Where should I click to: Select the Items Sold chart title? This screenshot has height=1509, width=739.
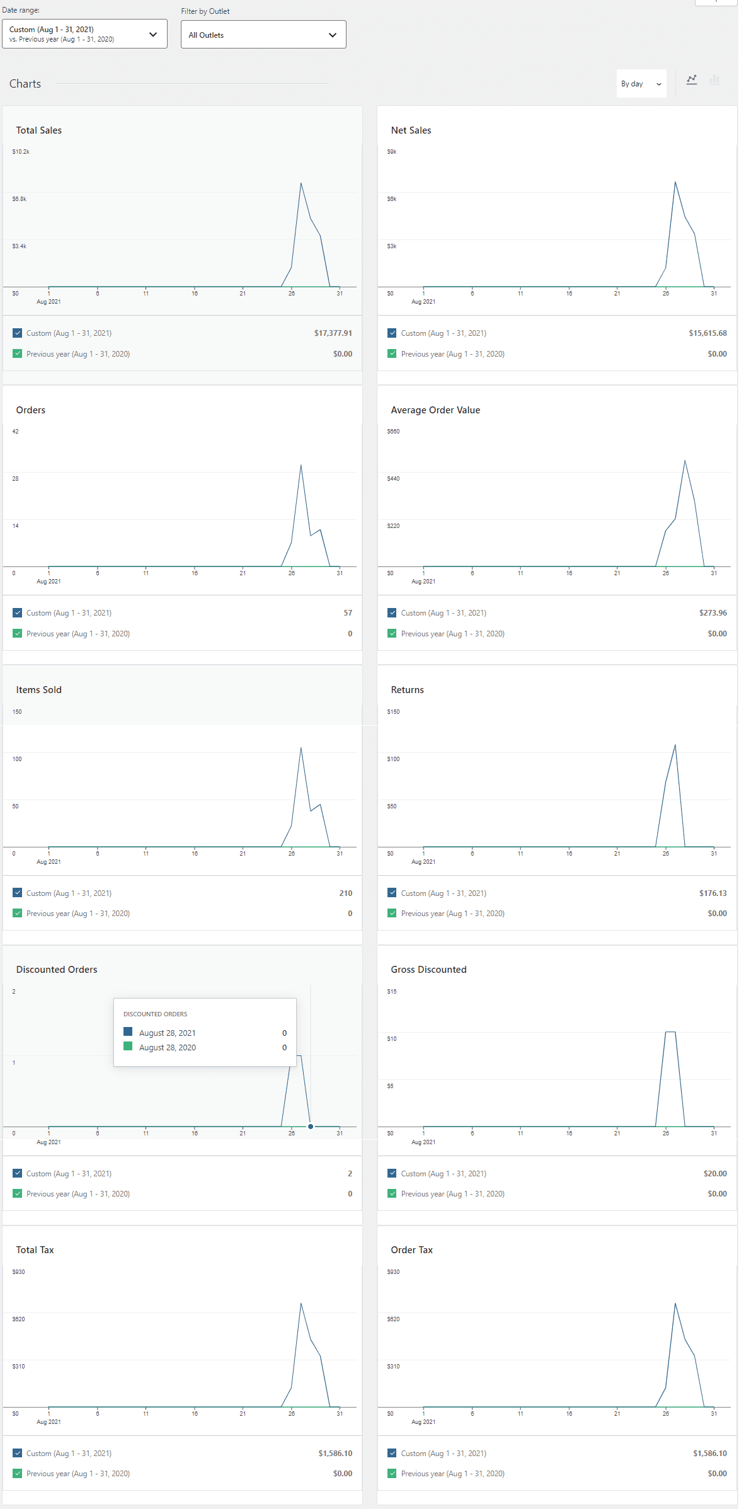tap(39, 690)
